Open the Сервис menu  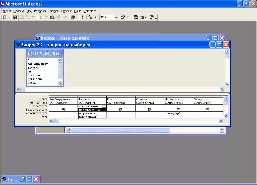point(66,11)
